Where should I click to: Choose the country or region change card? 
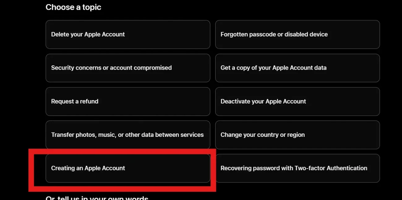(x=297, y=135)
